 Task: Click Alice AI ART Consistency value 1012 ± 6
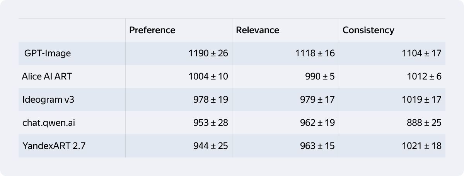[x=424, y=76]
